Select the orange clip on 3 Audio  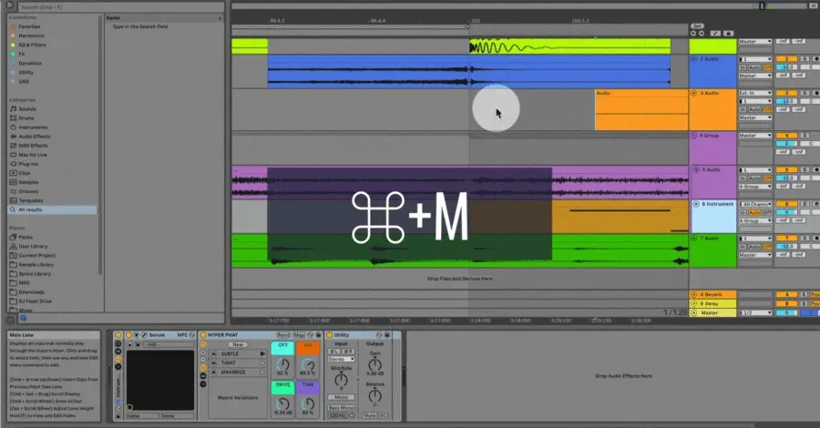coord(641,109)
